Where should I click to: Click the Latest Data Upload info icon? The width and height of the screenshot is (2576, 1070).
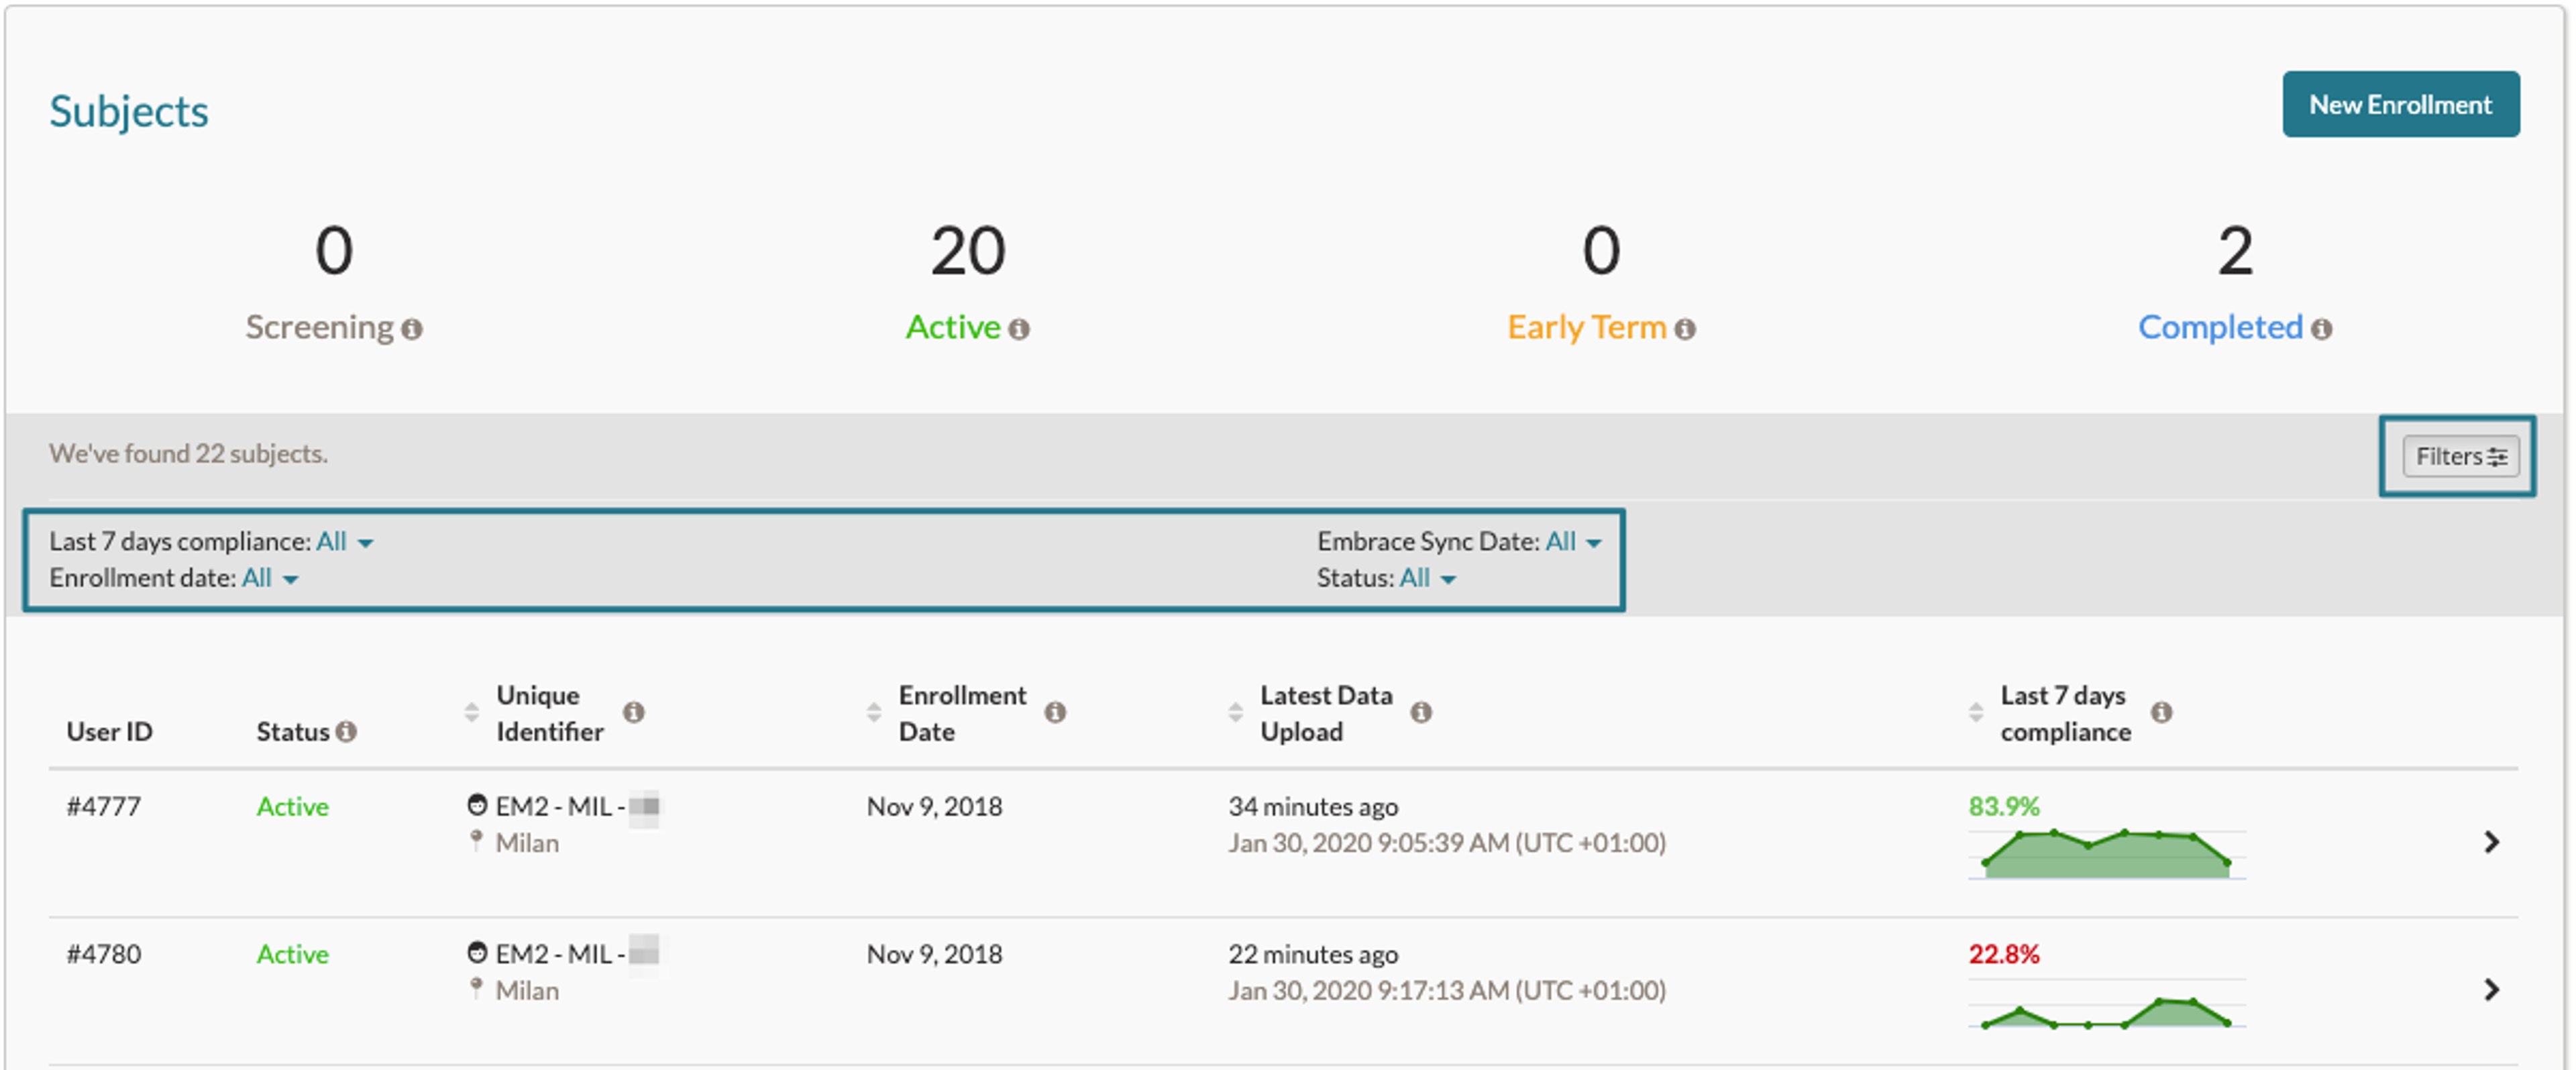click(x=1421, y=712)
